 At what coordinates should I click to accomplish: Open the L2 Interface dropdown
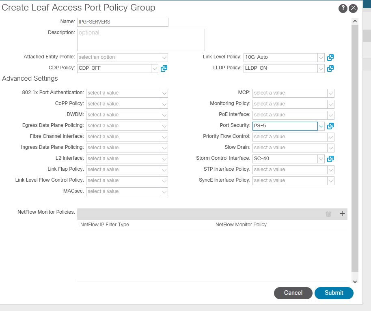pos(164,159)
